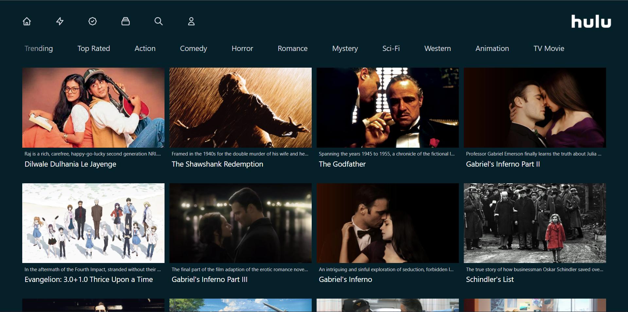This screenshot has width=628, height=312.
Task: Click the Gabriel's Inferno Part II title
Action: (x=503, y=164)
